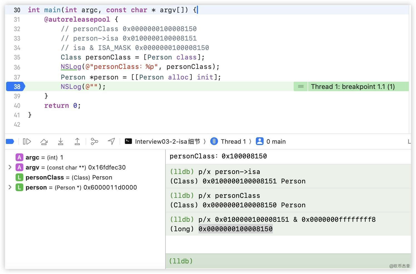The image size is (416, 274).
Task: Open Debug Memory Graph icon
Action: point(95,142)
